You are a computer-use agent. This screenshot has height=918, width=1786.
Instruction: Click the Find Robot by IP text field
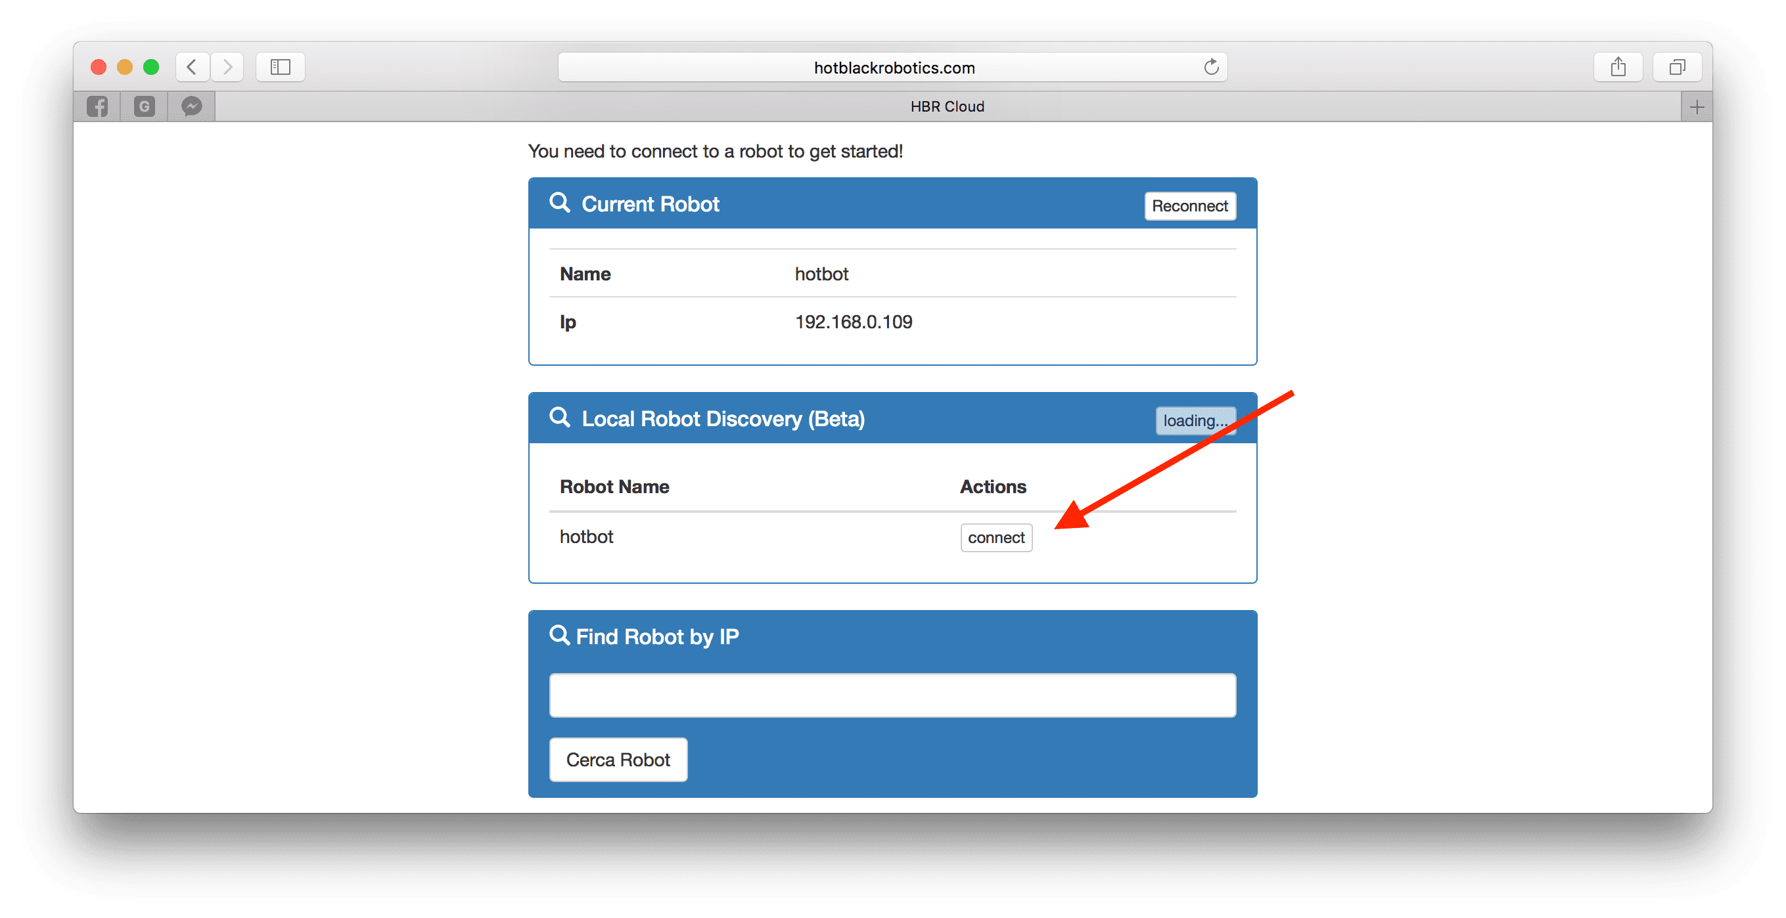tap(892, 695)
